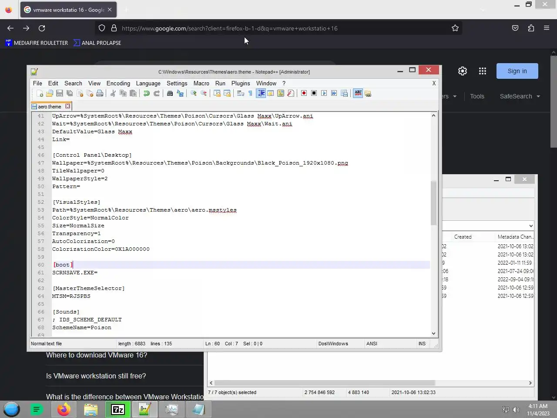The width and height of the screenshot is (557, 418).
Task: Stop macro recording square icon
Action: coord(314,93)
